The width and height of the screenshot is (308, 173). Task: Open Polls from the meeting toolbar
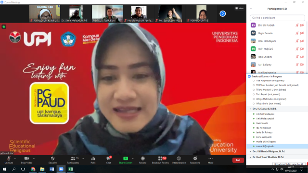coord(93,160)
